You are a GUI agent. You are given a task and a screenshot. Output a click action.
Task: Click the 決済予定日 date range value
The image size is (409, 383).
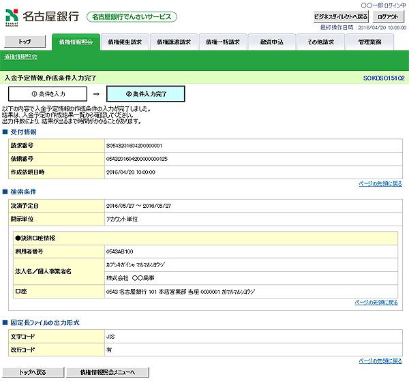pos(138,206)
